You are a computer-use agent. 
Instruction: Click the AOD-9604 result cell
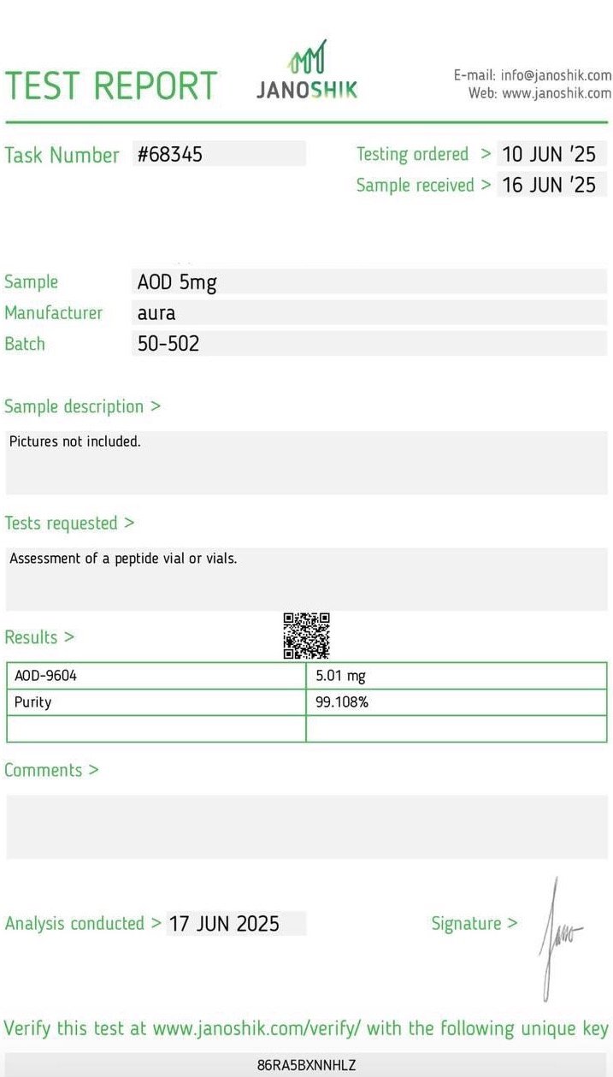point(156,676)
